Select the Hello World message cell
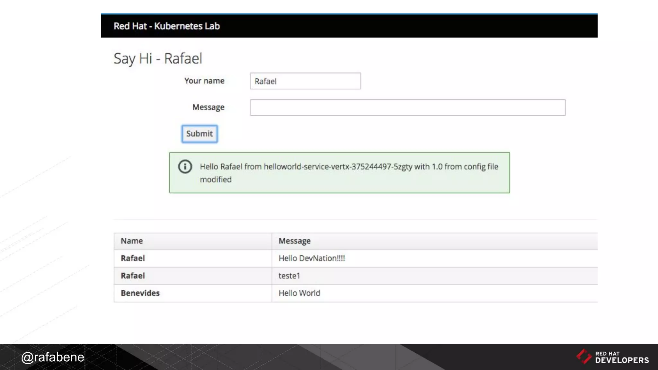658x370 pixels. coord(299,293)
